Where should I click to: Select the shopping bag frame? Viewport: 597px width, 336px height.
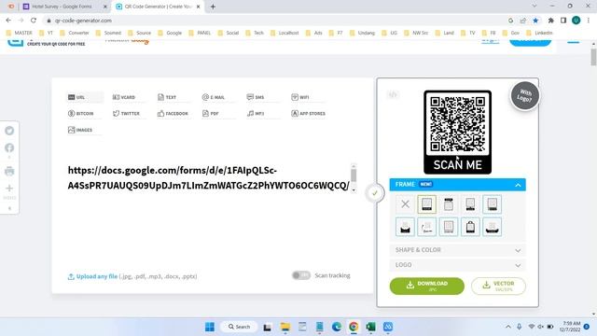click(x=470, y=227)
